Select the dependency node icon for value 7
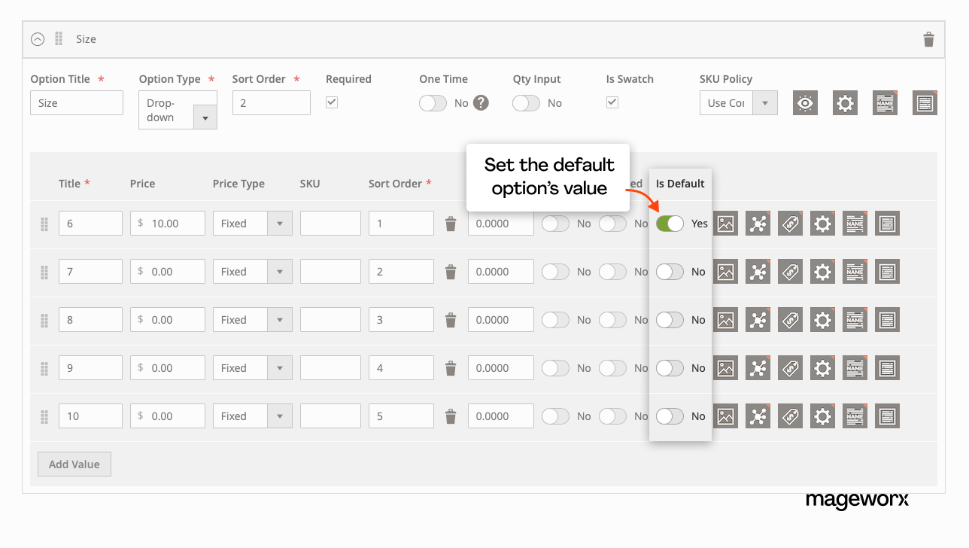Image resolution: width=969 pixels, height=548 pixels. [x=758, y=271]
